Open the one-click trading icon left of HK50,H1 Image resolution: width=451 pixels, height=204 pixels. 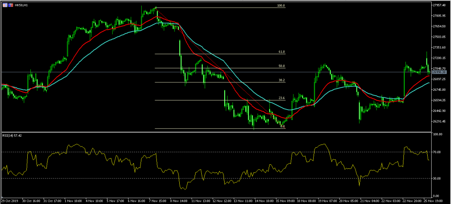click(x=11, y=4)
